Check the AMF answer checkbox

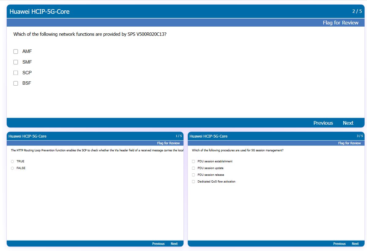tap(16, 51)
